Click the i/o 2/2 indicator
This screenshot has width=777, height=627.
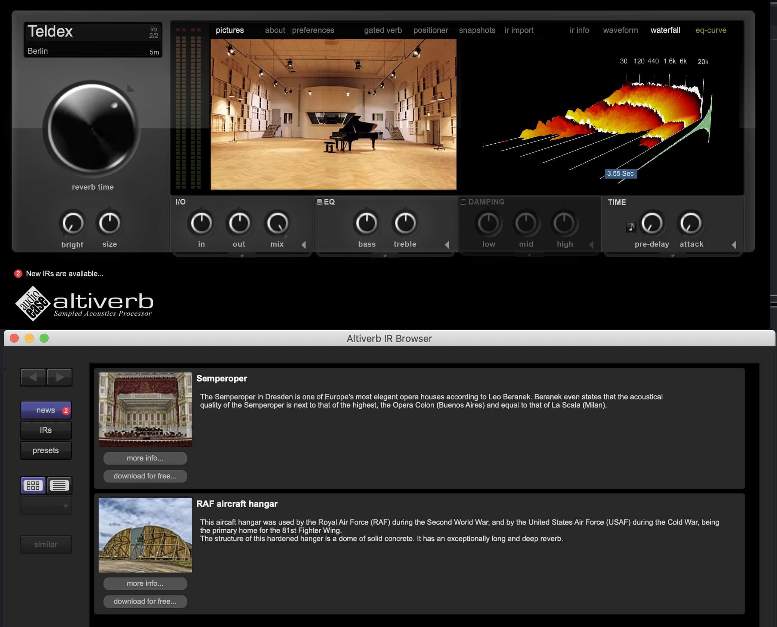[x=154, y=32]
